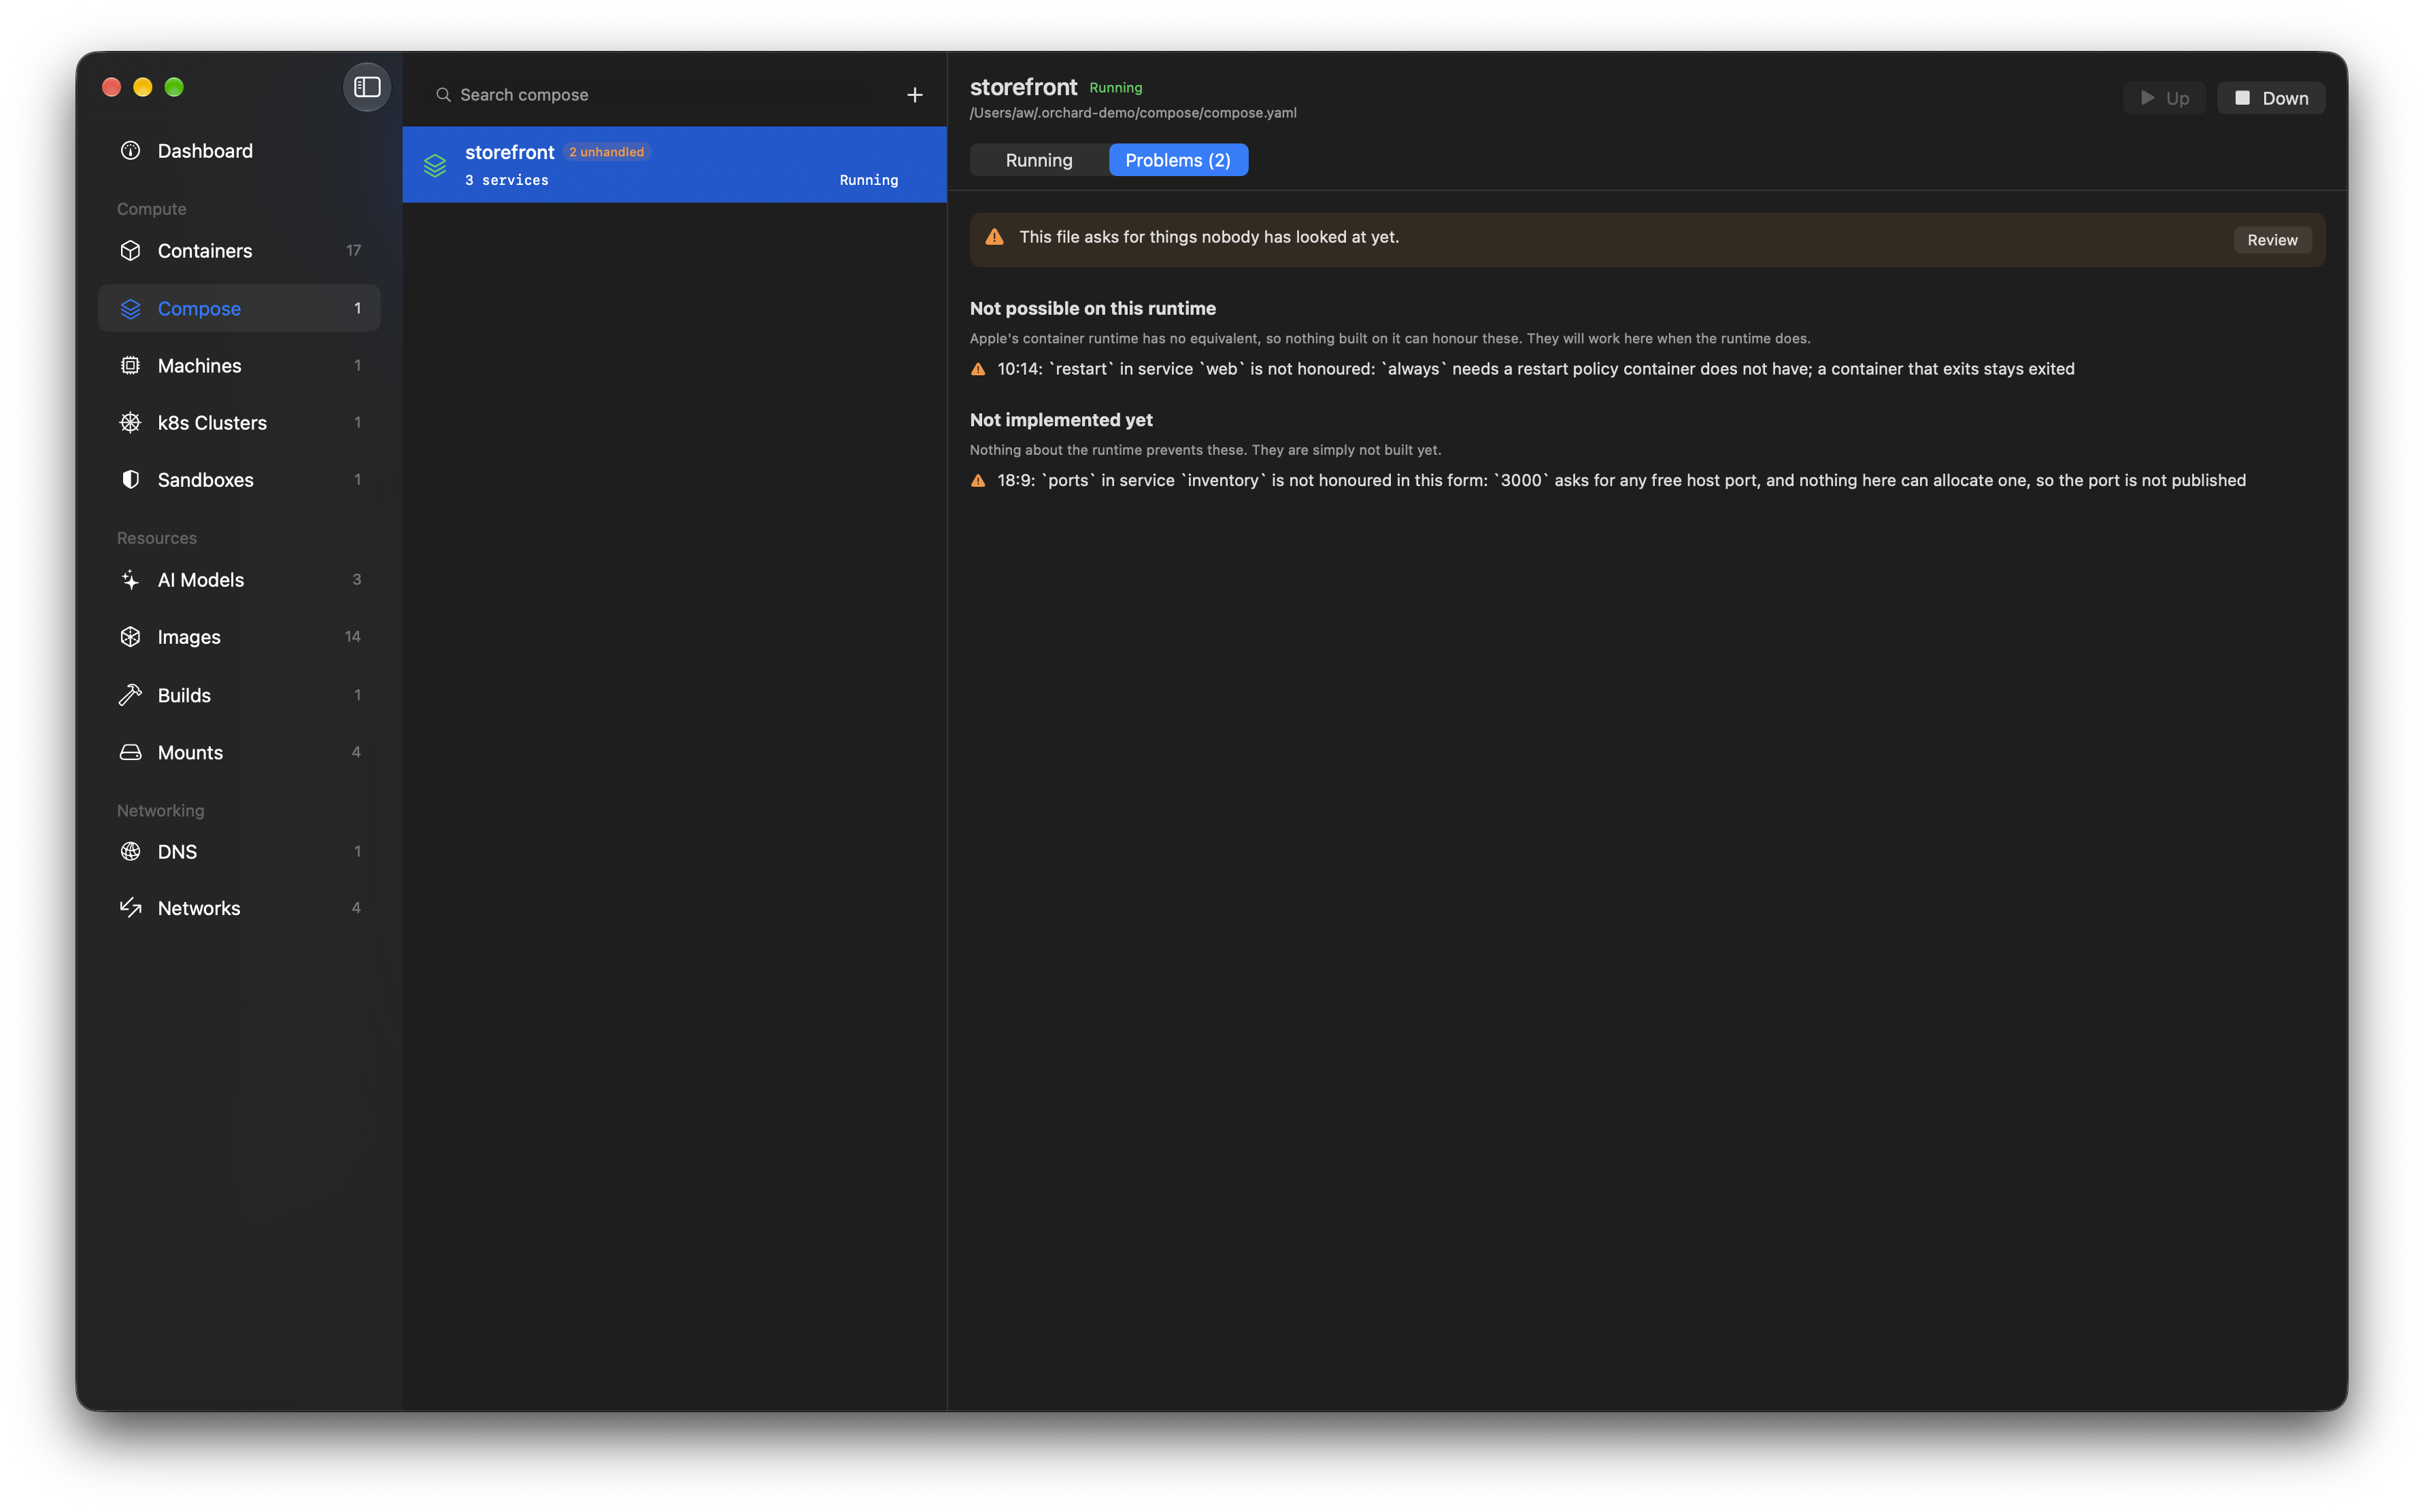Switch to the Running tab
2424x1512 pixels.
(x=1039, y=160)
